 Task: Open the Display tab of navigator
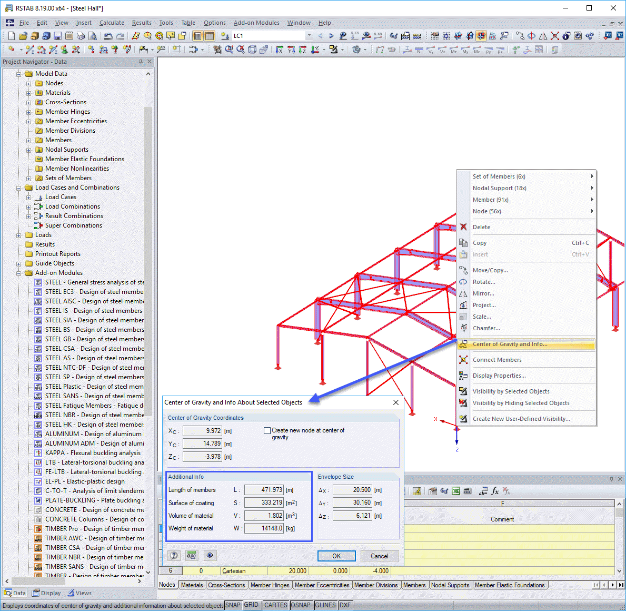coord(47,593)
